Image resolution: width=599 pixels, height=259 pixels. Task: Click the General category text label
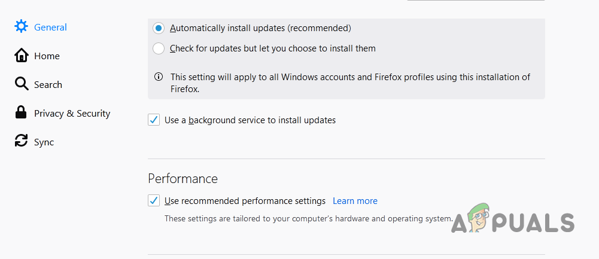pyautogui.click(x=50, y=28)
